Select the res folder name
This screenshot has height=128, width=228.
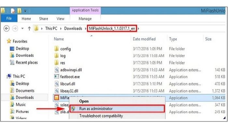click(63, 63)
